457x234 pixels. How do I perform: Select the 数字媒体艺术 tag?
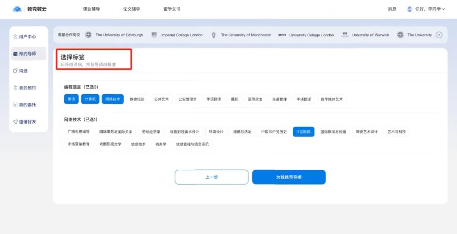coord(332,99)
